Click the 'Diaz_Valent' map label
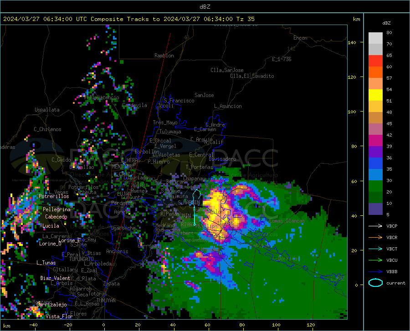410x331 pixels. [55, 278]
